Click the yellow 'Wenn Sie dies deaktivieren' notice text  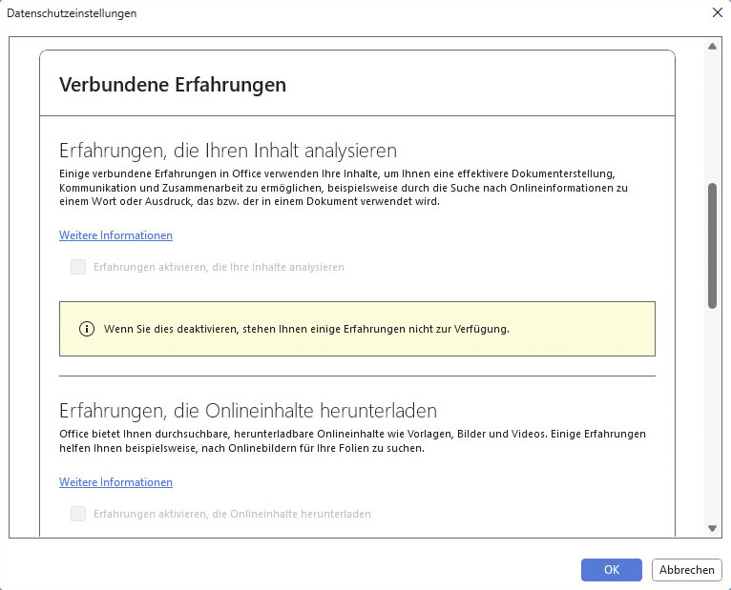306,329
